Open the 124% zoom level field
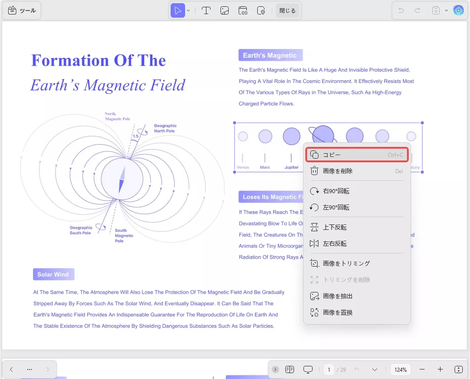The image size is (470, 379). (401, 369)
